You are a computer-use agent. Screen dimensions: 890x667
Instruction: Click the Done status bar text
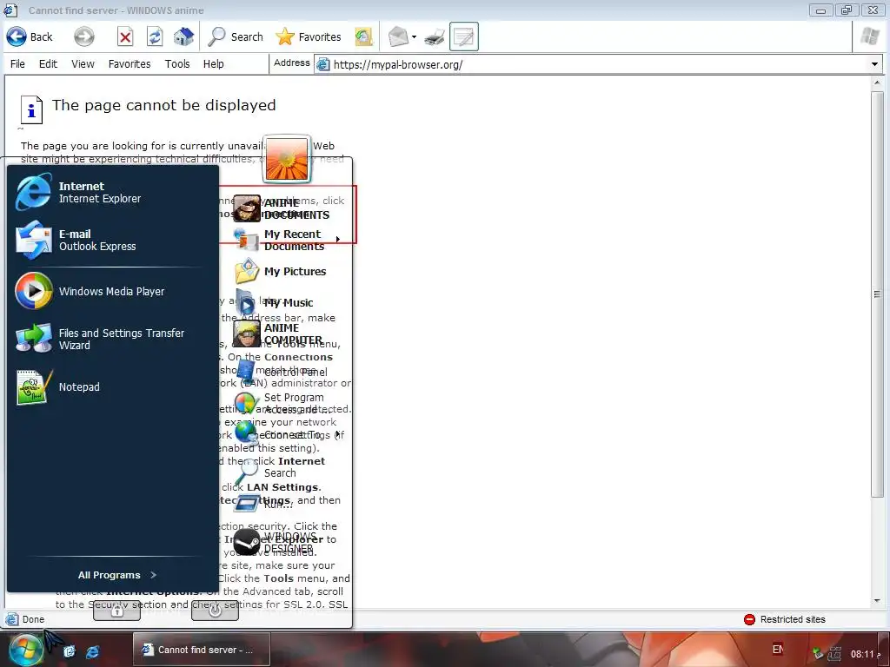click(33, 619)
